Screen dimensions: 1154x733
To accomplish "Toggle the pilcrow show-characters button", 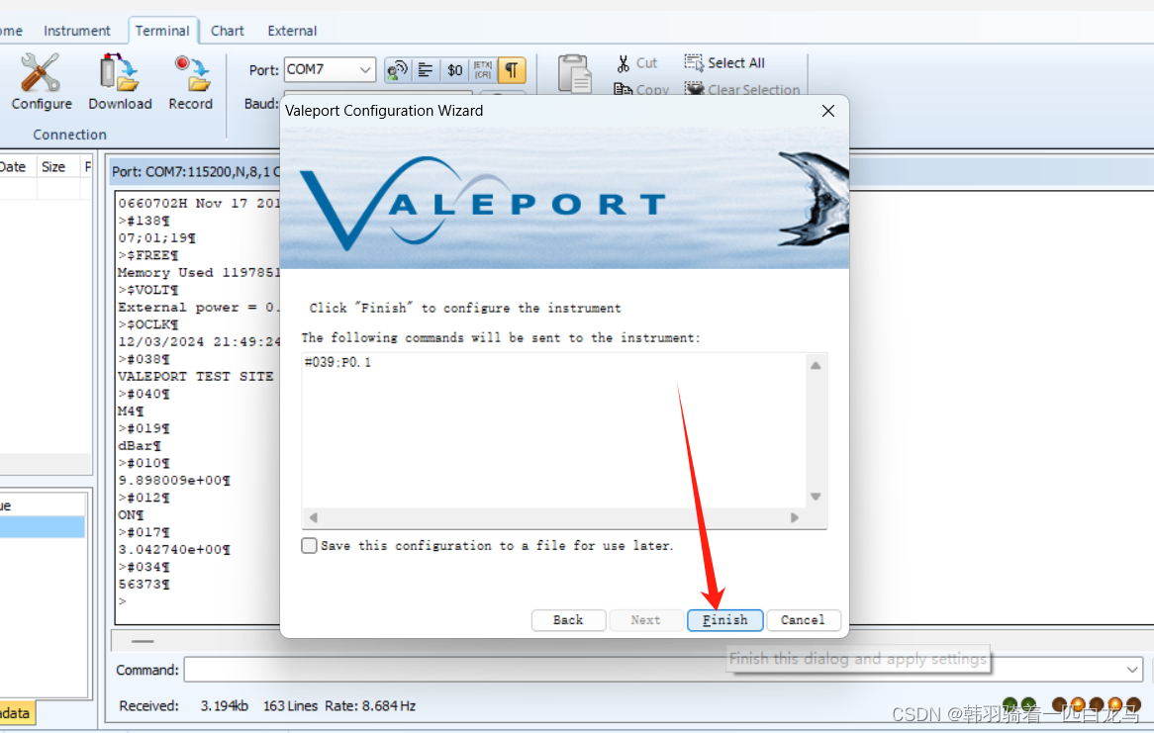I will tap(512, 70).
